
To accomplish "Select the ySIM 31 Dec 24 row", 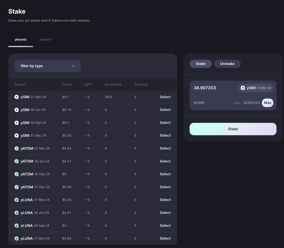I will [165, 135].
